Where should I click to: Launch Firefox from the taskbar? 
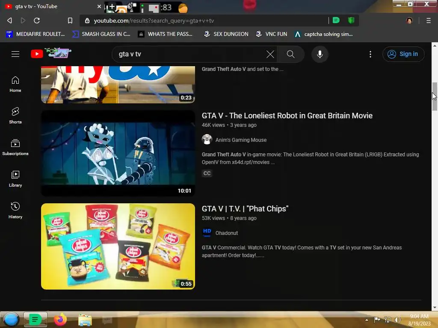coord(60,319)
